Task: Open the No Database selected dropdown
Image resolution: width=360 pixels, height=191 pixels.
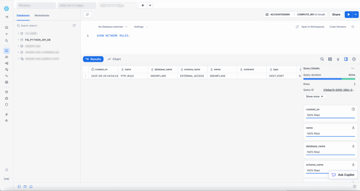Action: pos(112,27)
